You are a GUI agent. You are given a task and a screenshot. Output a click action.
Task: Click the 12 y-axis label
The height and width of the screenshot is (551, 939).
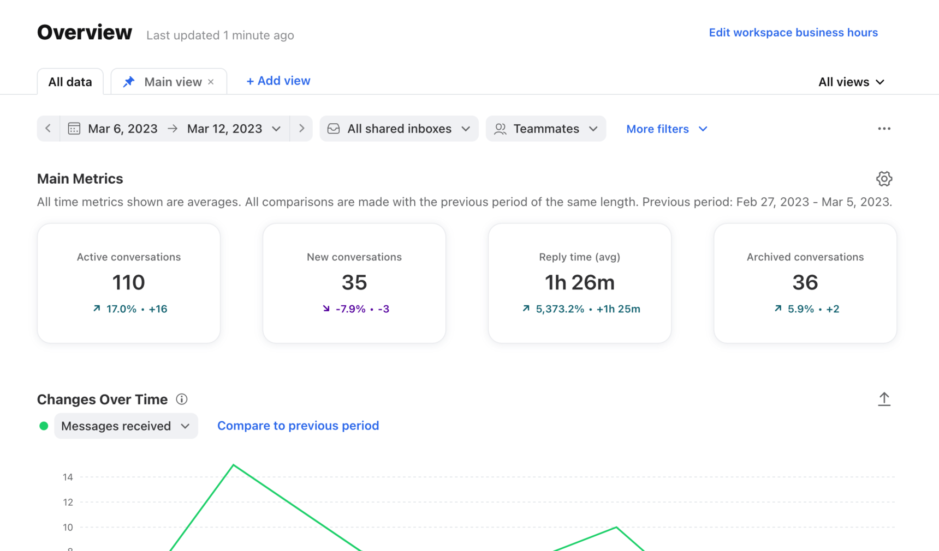pos(68,502)
